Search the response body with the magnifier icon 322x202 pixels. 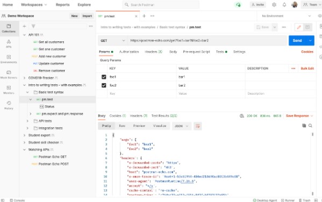point(310,125)
